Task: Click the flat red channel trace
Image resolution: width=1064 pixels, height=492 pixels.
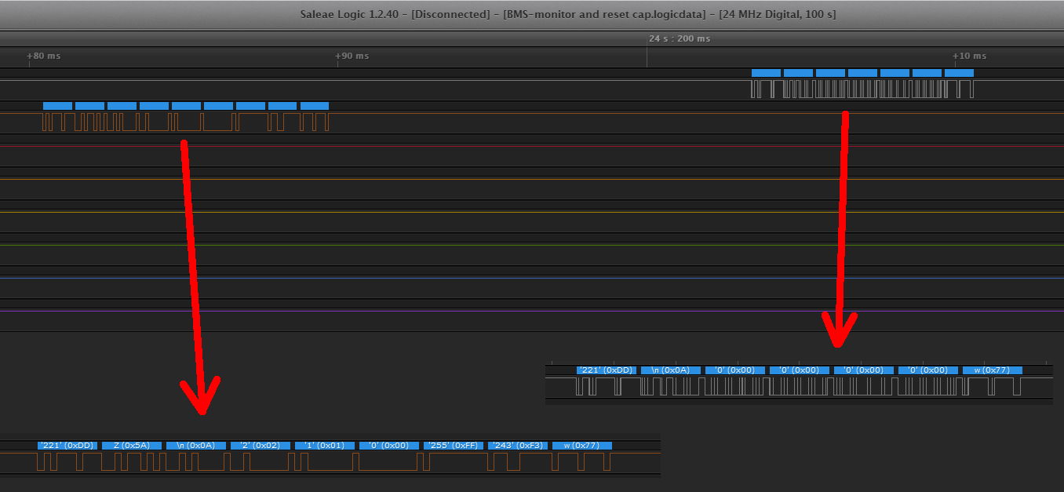Action: (471, 146)
